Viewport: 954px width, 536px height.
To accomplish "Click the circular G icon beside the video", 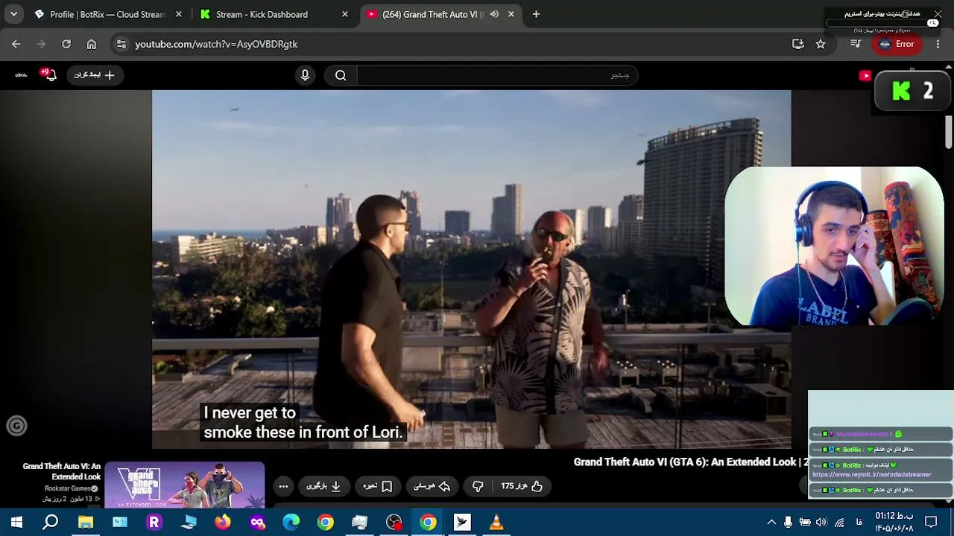I will point(16,426).
